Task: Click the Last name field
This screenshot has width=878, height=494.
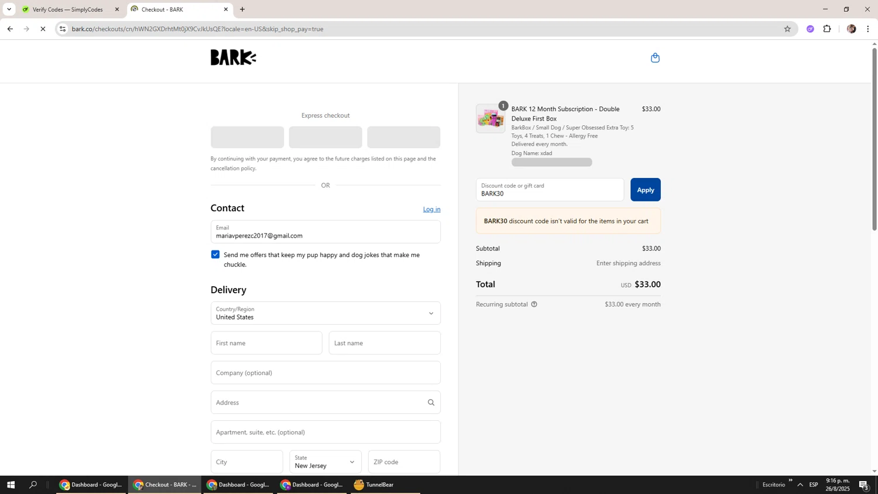Action: tap(385, 343)
